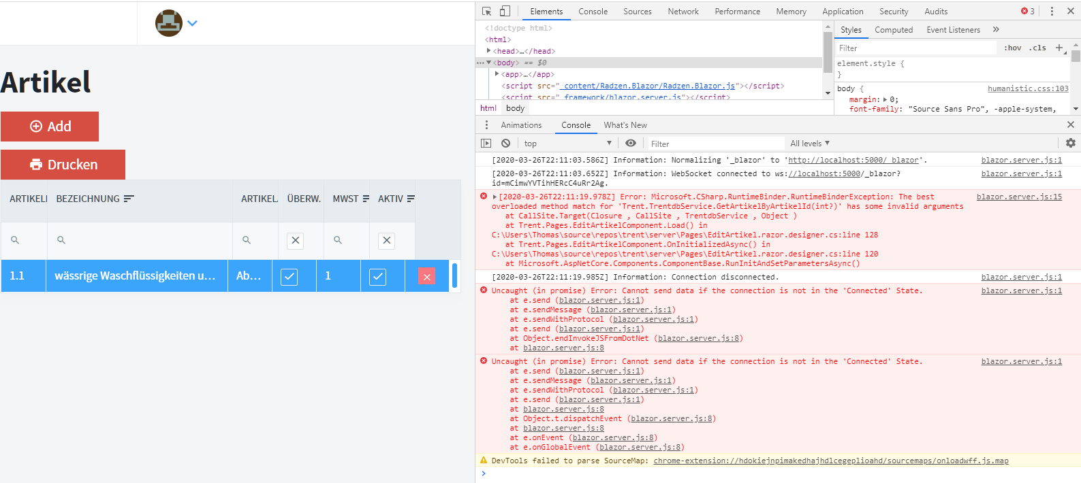Viewport: 1081px width, 483px height.
Task: Open humanistic.css:103 source link
Action: [1028, 88]
